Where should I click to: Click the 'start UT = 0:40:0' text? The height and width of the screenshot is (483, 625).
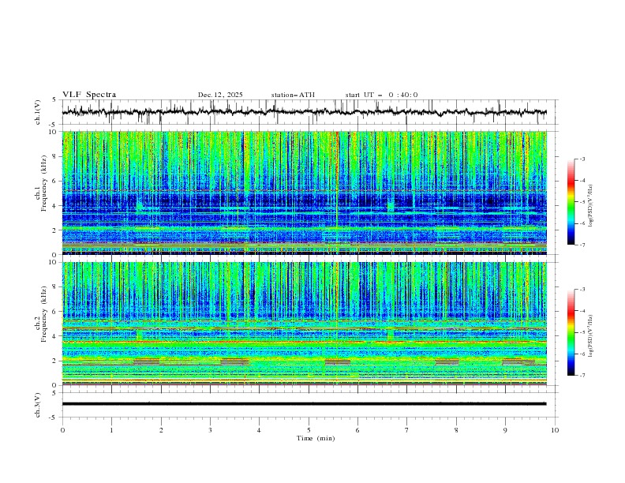pyautogui.click(x=381, y=95)
